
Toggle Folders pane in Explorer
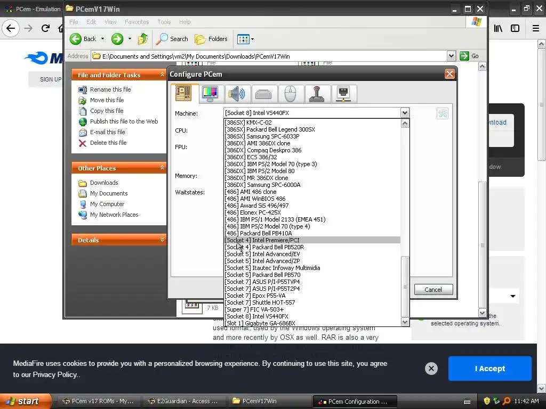click(x=211, y=39)
